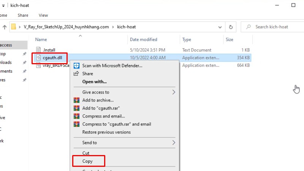304x171 pixels.
Task: Select the cgauth.dll file name
Action: [x=52, y=58]
